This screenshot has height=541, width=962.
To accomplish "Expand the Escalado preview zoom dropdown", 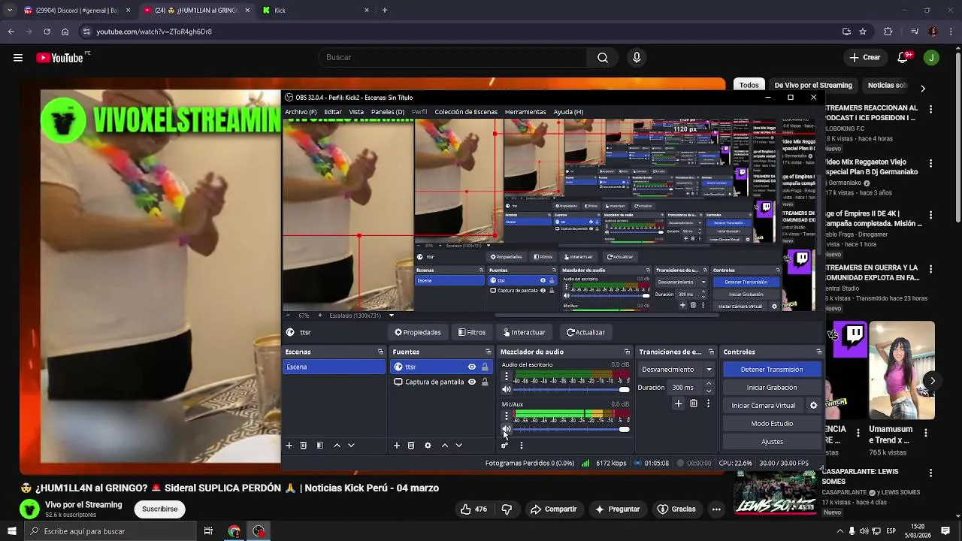I will point(391,316).
